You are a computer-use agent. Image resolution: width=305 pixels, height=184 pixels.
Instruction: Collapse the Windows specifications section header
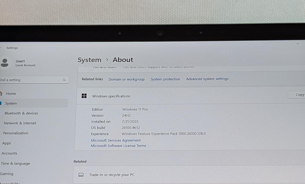tap(185, 96)
